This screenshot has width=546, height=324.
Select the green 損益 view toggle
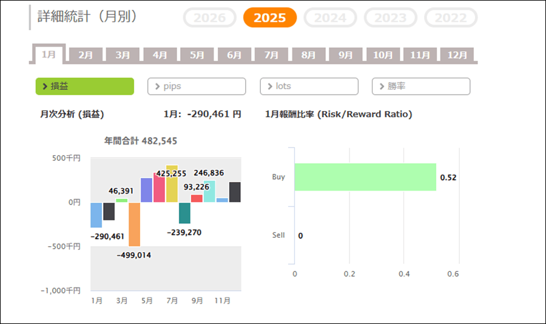(x=85, y=86)
